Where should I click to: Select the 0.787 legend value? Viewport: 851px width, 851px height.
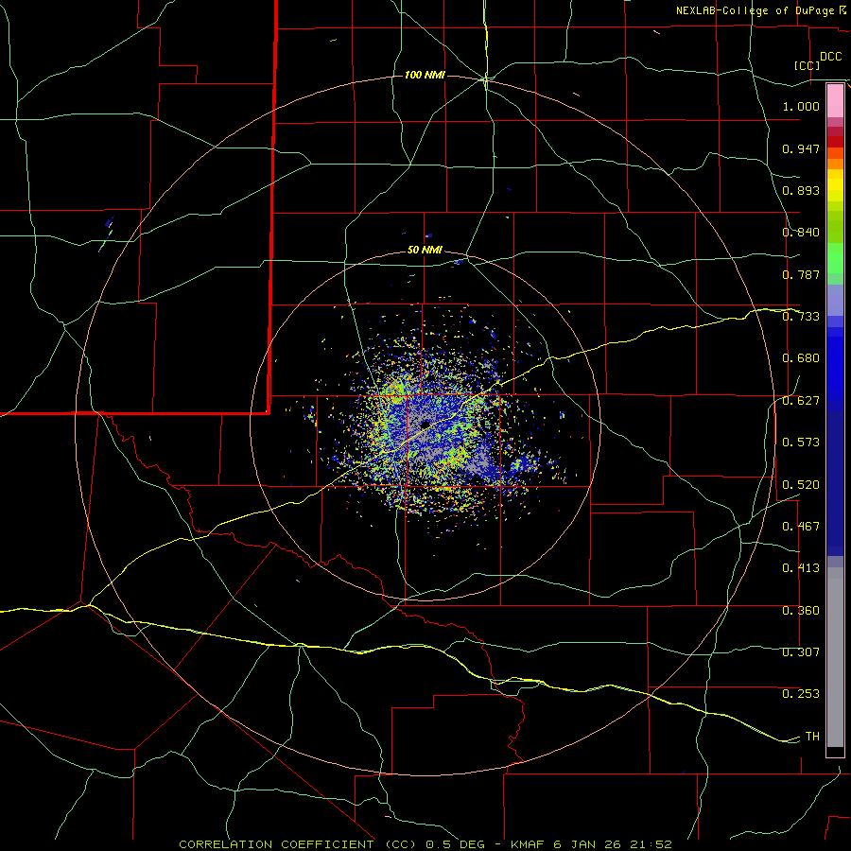(x=801, y=274)
